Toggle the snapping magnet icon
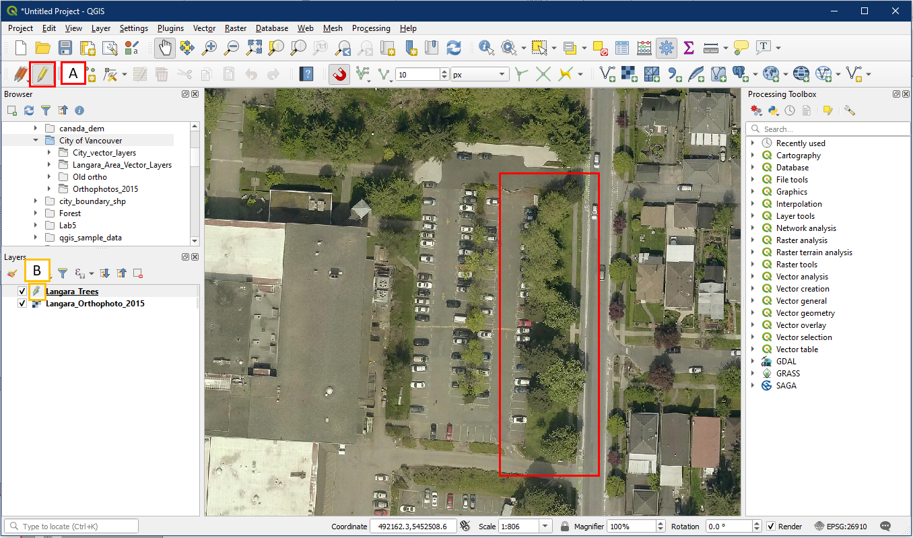This screenshot has width=913, height=538. click(x=339, y=74)
